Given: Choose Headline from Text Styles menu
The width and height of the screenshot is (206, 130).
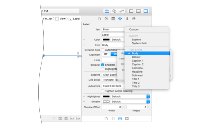Looking at the screenshot, I should point(137,72).
